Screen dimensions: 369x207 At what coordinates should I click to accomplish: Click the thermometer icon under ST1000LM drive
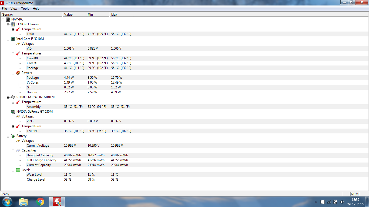18,102
